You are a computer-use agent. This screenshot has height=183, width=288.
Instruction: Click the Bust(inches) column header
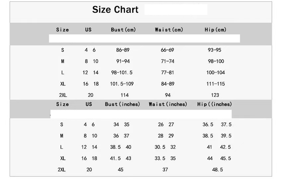[122, 104]
